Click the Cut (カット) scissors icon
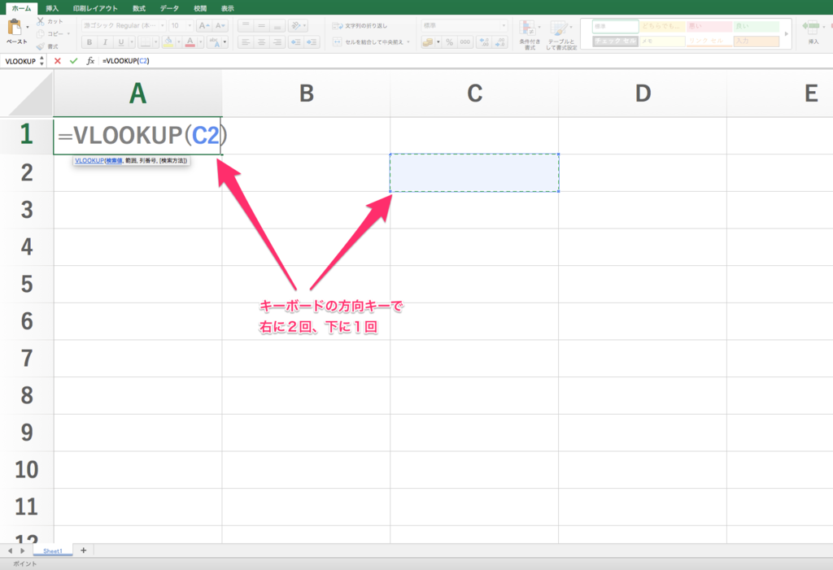 pos(41,21)
